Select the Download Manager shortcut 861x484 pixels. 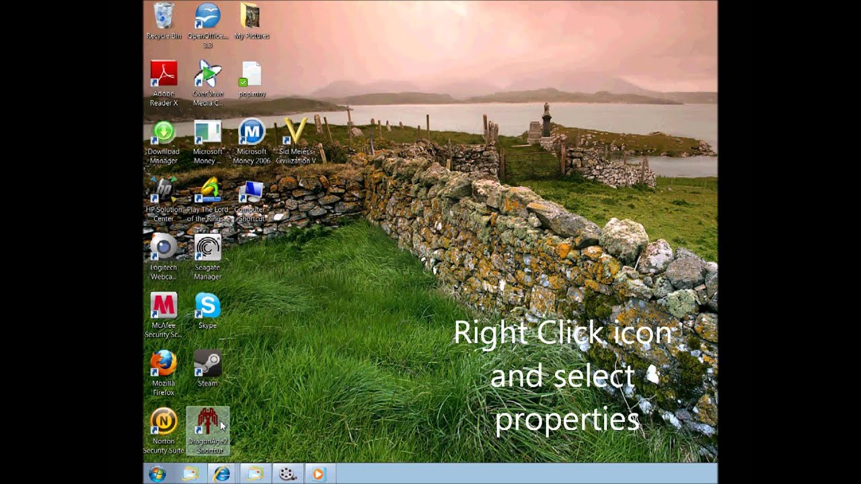163,141
